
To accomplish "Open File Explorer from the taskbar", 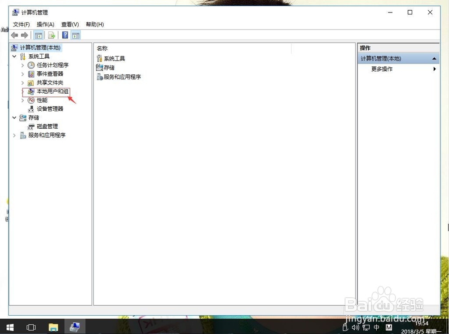I will 53,327.
